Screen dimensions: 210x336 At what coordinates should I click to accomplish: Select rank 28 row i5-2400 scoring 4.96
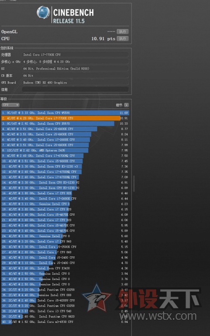pos(65,257)
